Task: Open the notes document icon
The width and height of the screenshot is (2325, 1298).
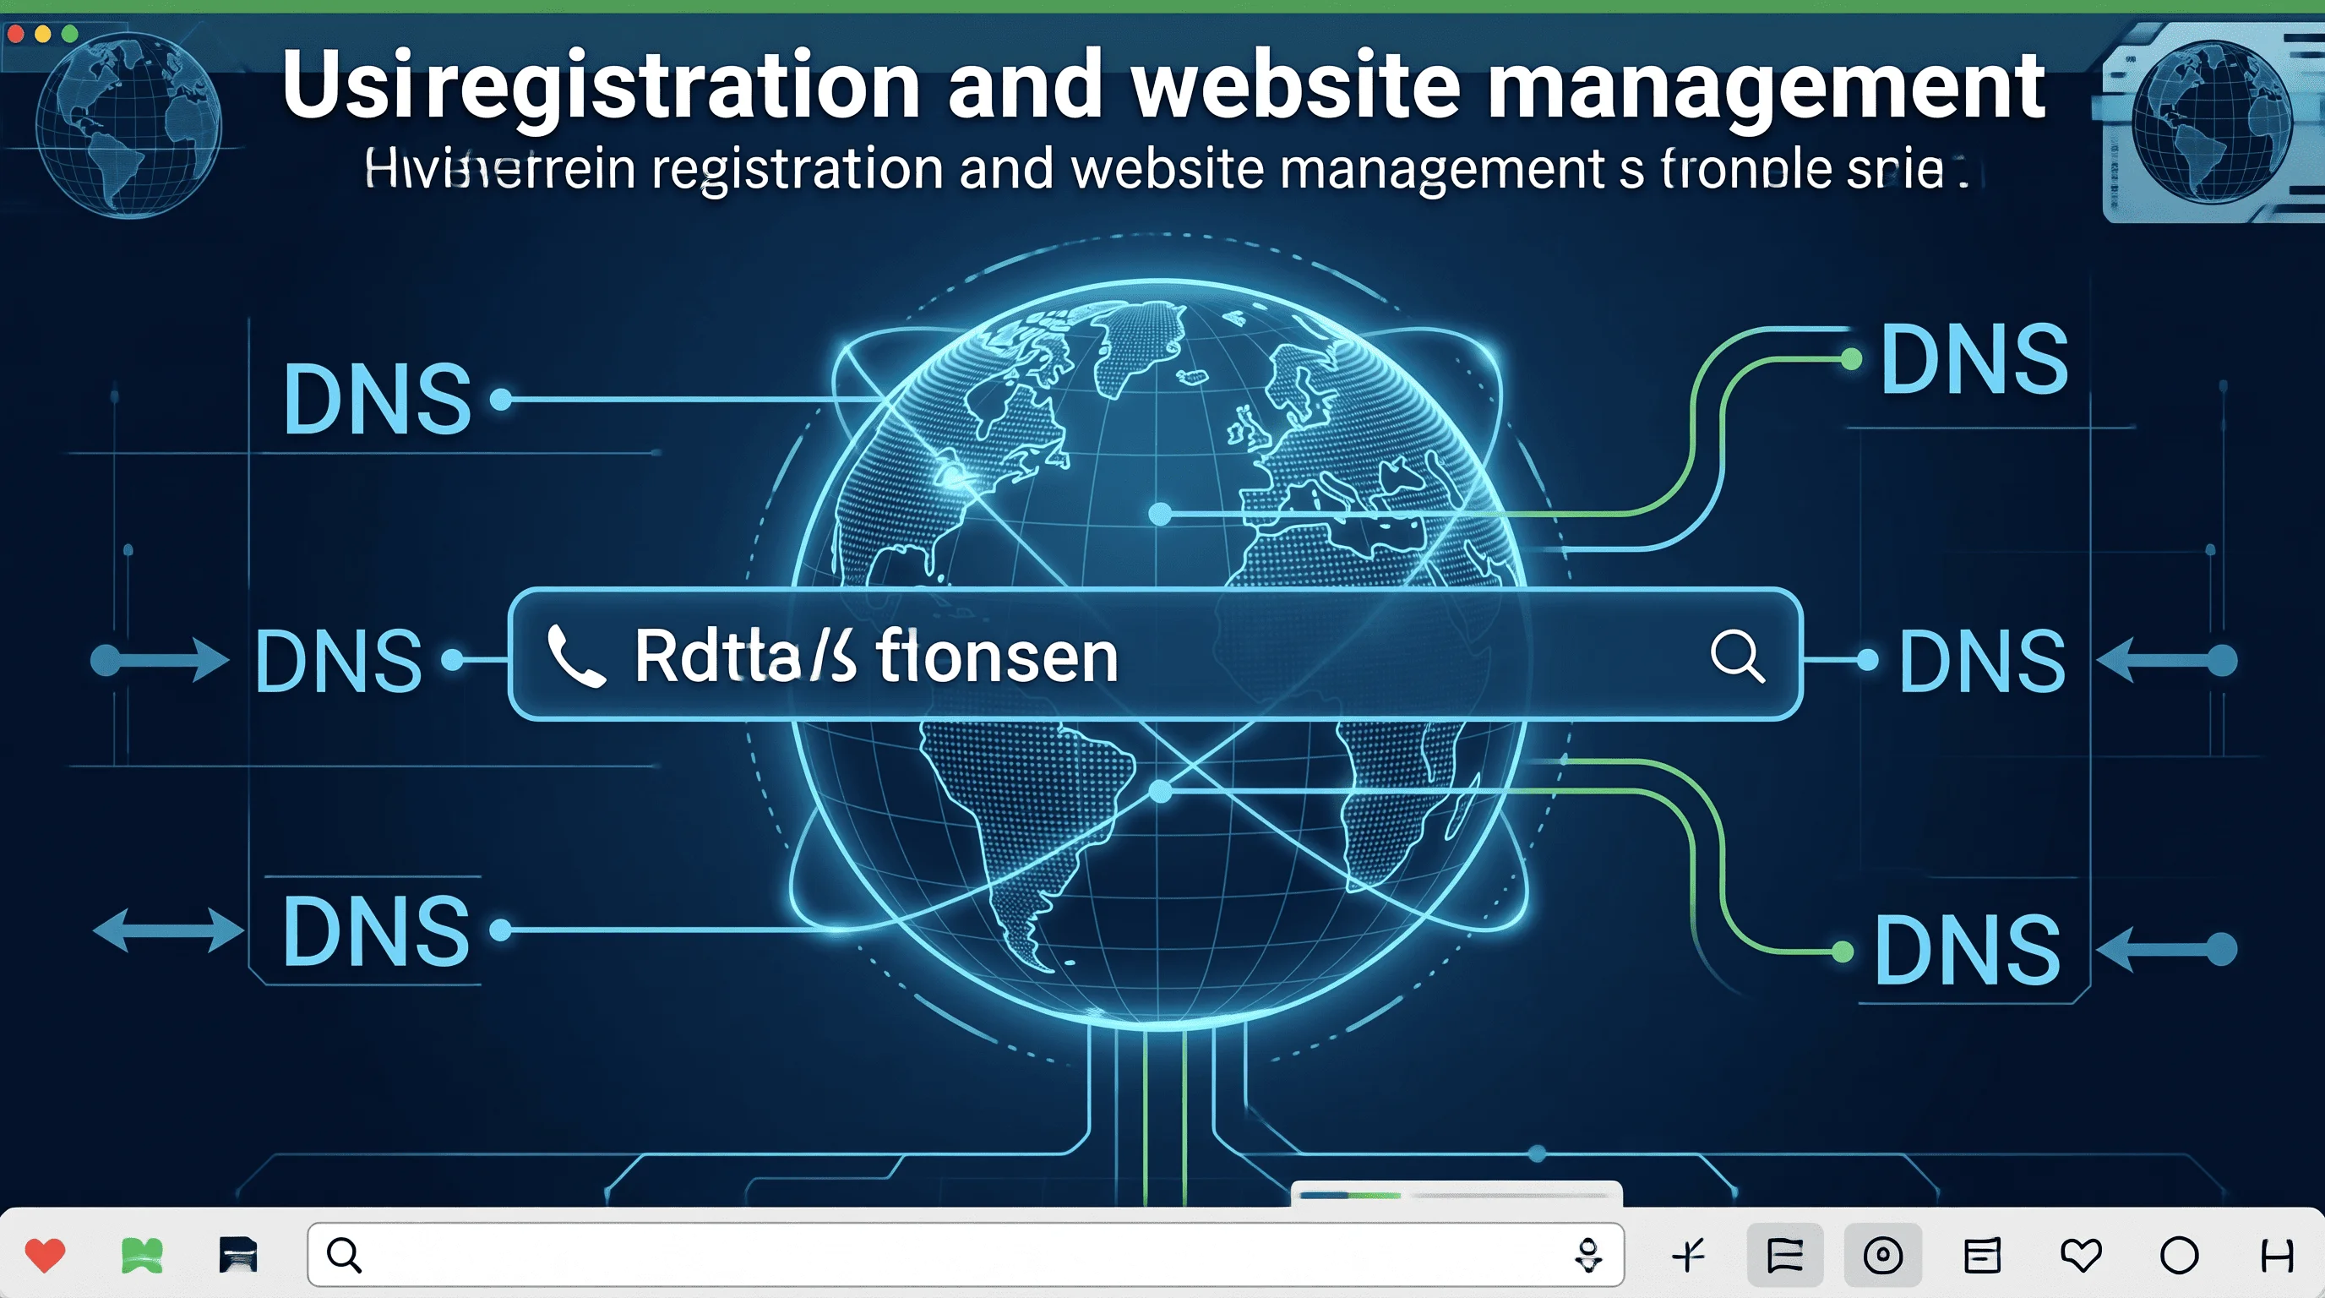Action: pyautogui.click(x=1982, y=1255)
